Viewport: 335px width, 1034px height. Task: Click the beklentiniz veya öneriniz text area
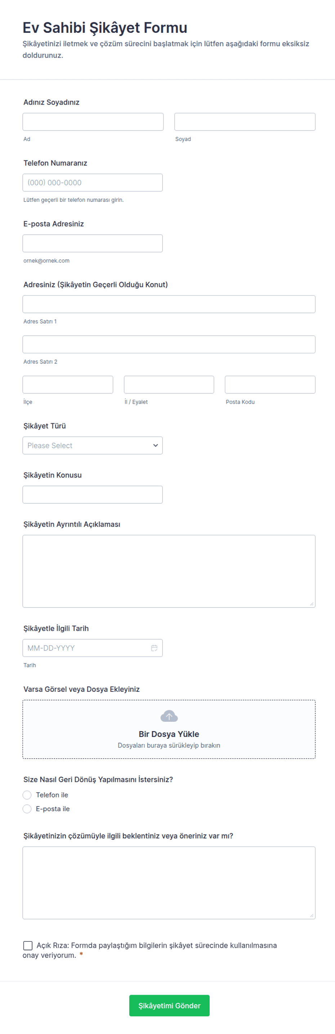(x=169, y=883)
